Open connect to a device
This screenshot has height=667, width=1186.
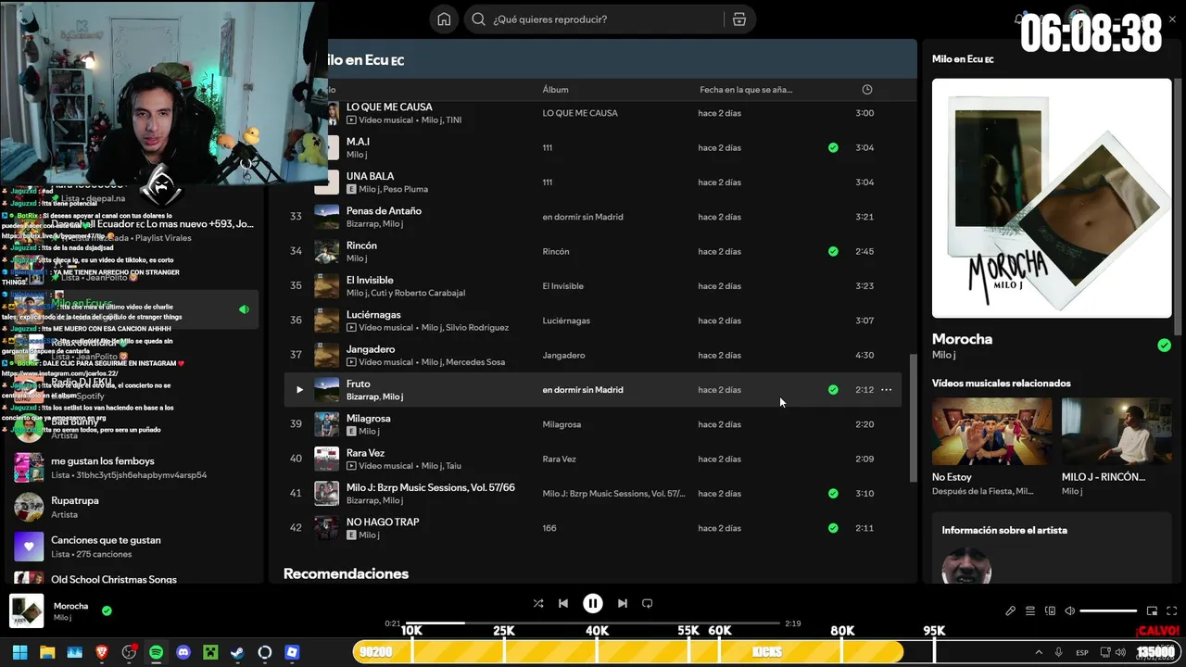point(1051,610)
